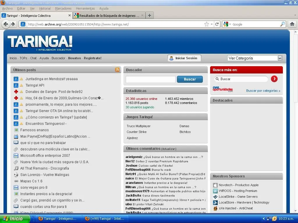The width and height of the screenshot is (298, 223).
Task: Close the Taringa! Inteligencia Colectiva tab
Action: pyautogui.click(x=70, y=15)
